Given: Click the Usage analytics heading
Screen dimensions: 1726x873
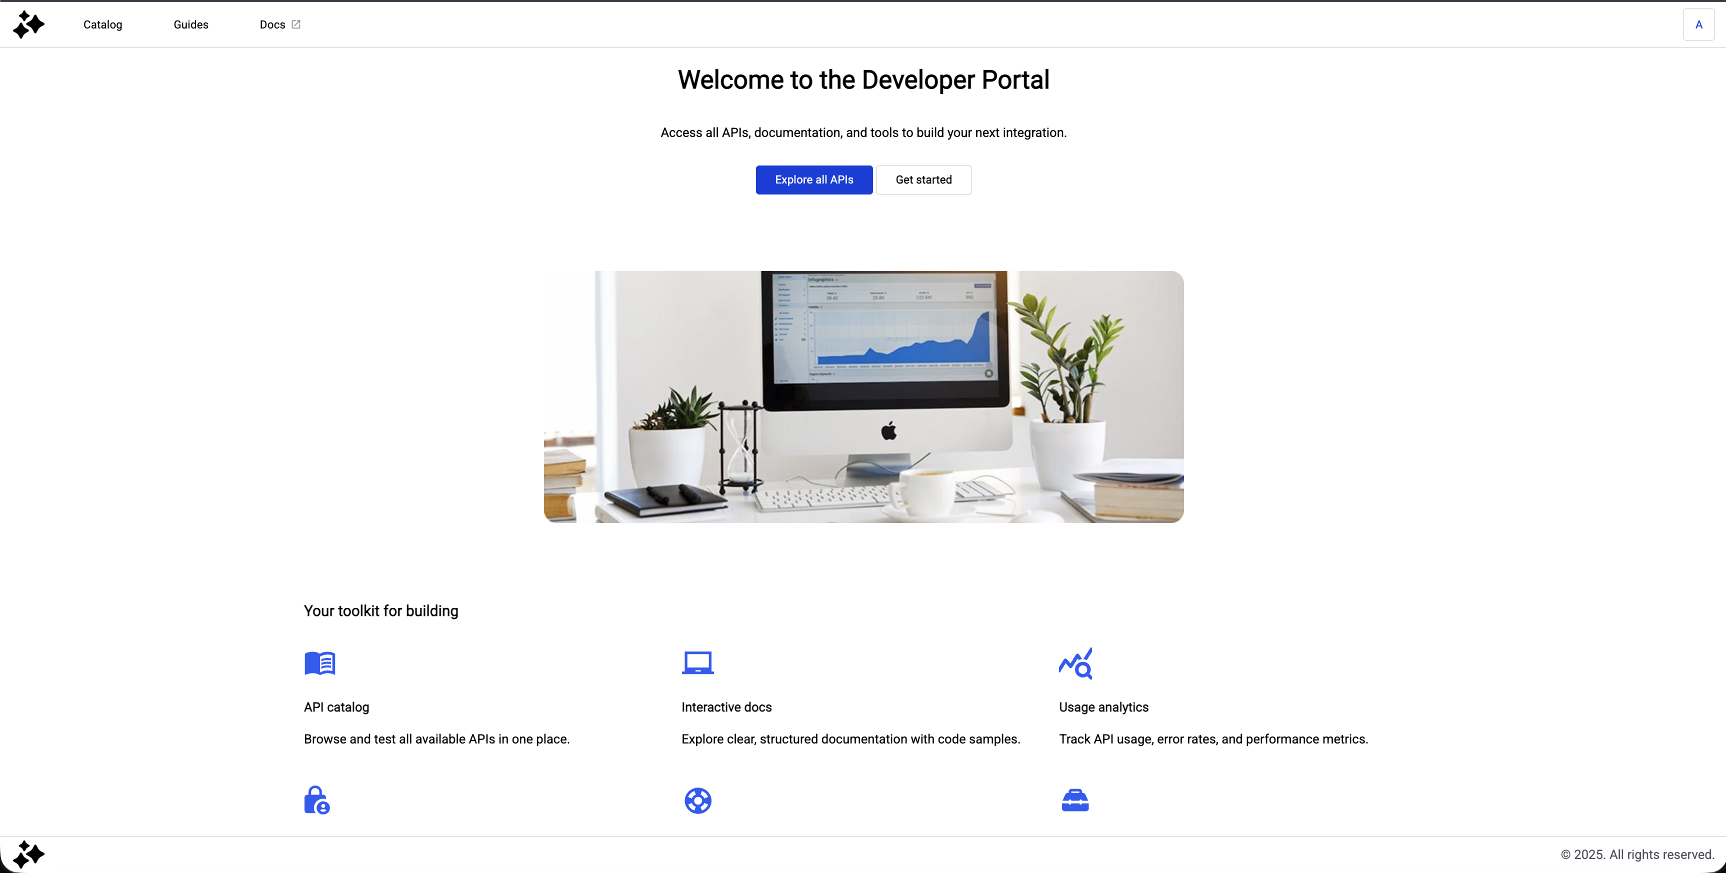Looking at the screenshot, I should point(1103,707).
